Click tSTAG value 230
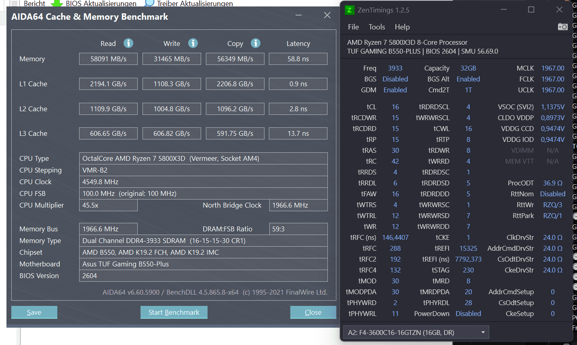This screenshot has height=345, width=577. click(x=468, y=270)
